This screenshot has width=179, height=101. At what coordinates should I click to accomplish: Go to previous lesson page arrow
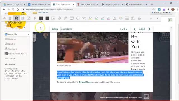[135, 29]
